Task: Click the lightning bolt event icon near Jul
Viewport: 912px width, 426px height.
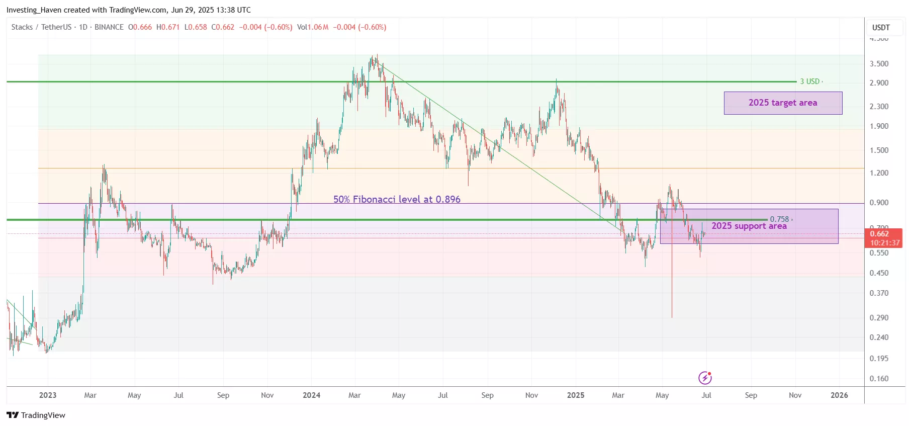Action: (705, 378)
